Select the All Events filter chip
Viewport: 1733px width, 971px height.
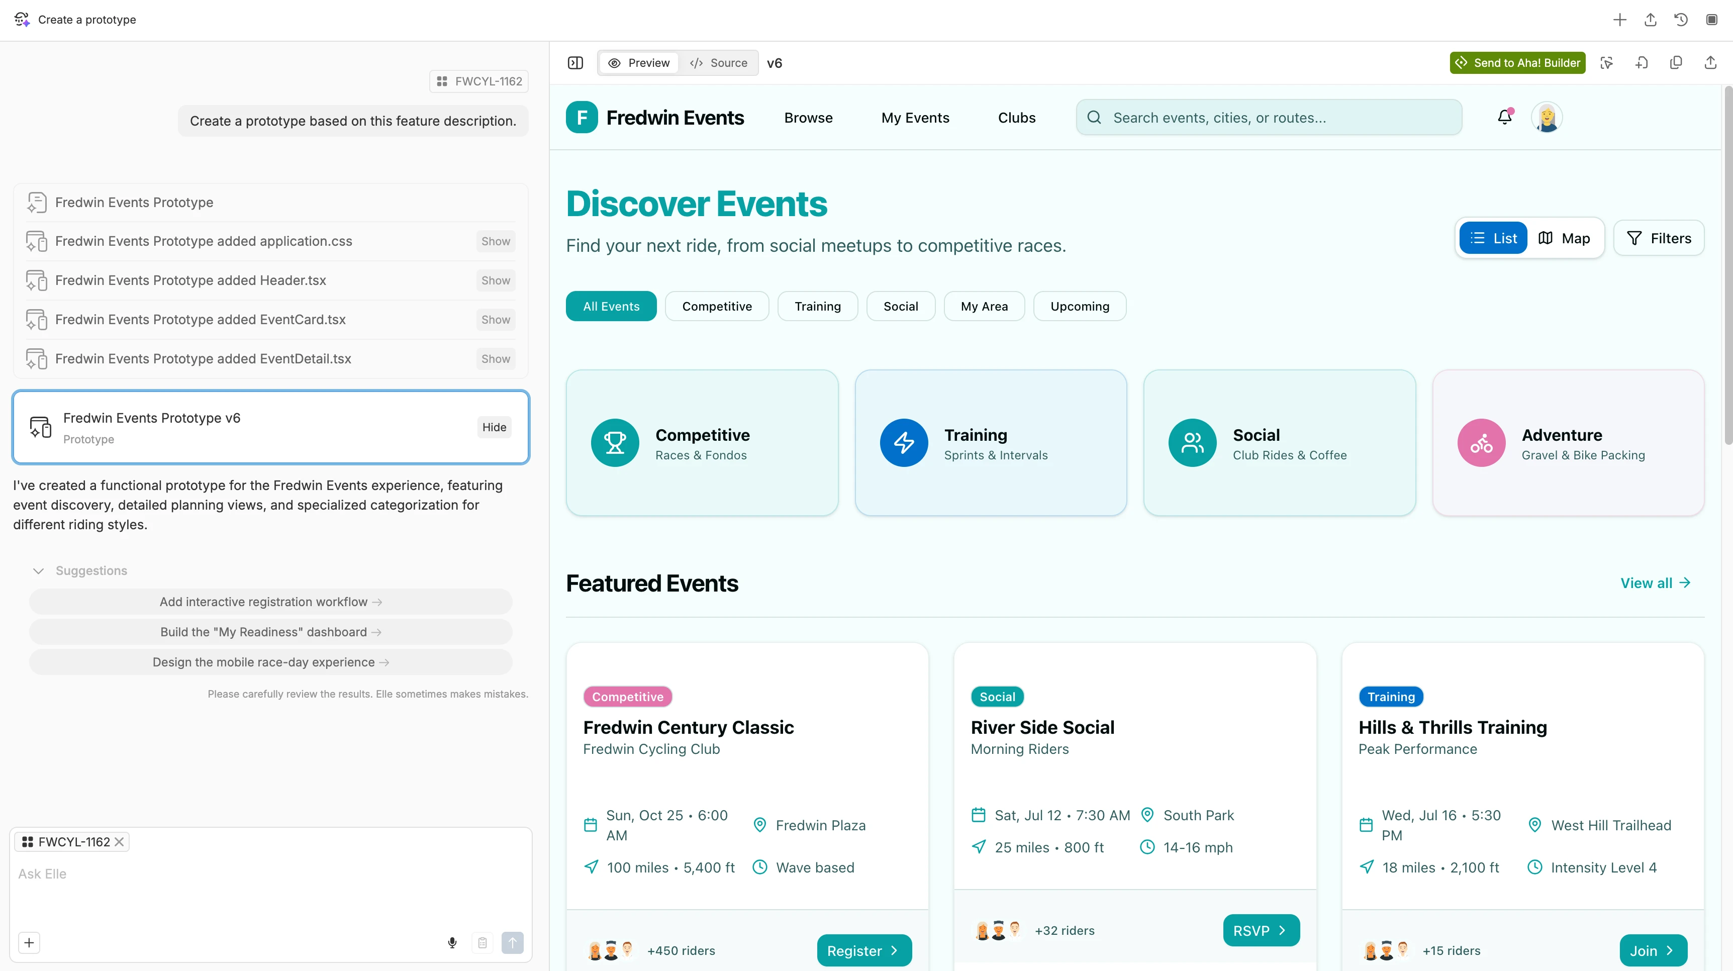pyautogui.click(x=611, y=306)
